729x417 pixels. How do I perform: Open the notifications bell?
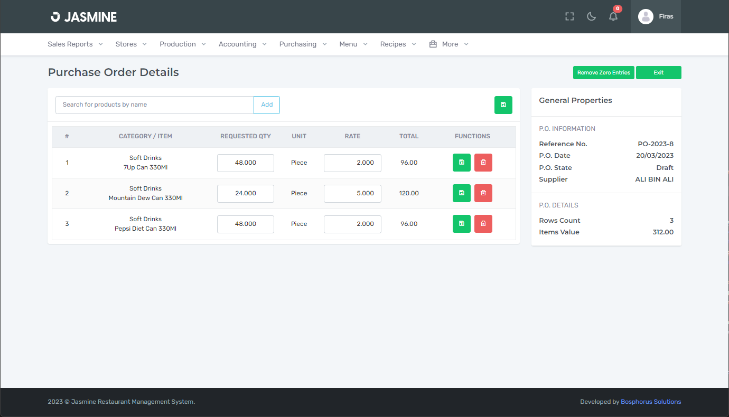(613, 16)
